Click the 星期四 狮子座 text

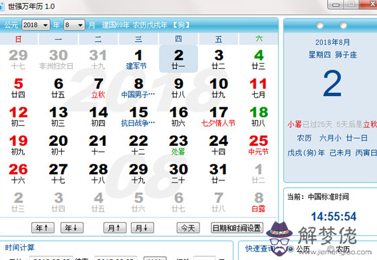[332, 55]
